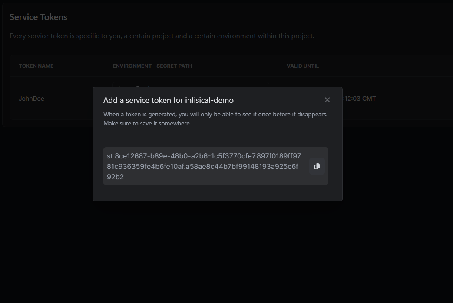This screenshot has height=303, width=453.
Task: Click the 'When a token is generated' warning line
Action: click(x=215, y=114)
